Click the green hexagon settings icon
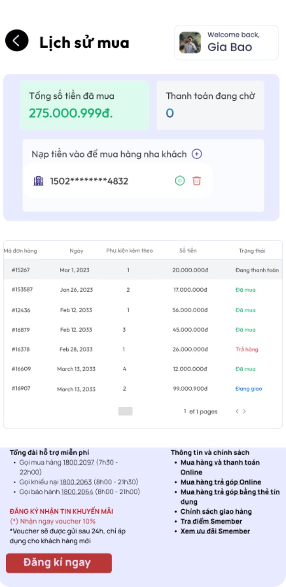286x587 pixels. 180,181
